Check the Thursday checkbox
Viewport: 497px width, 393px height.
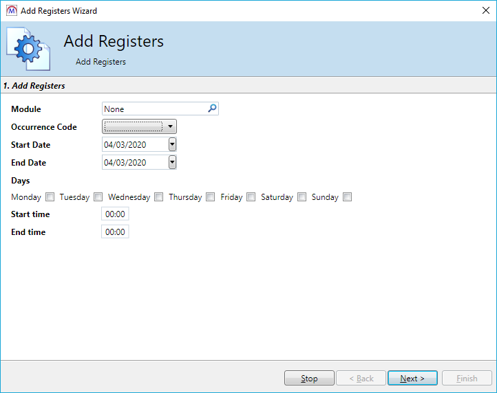tap(211, 197)
